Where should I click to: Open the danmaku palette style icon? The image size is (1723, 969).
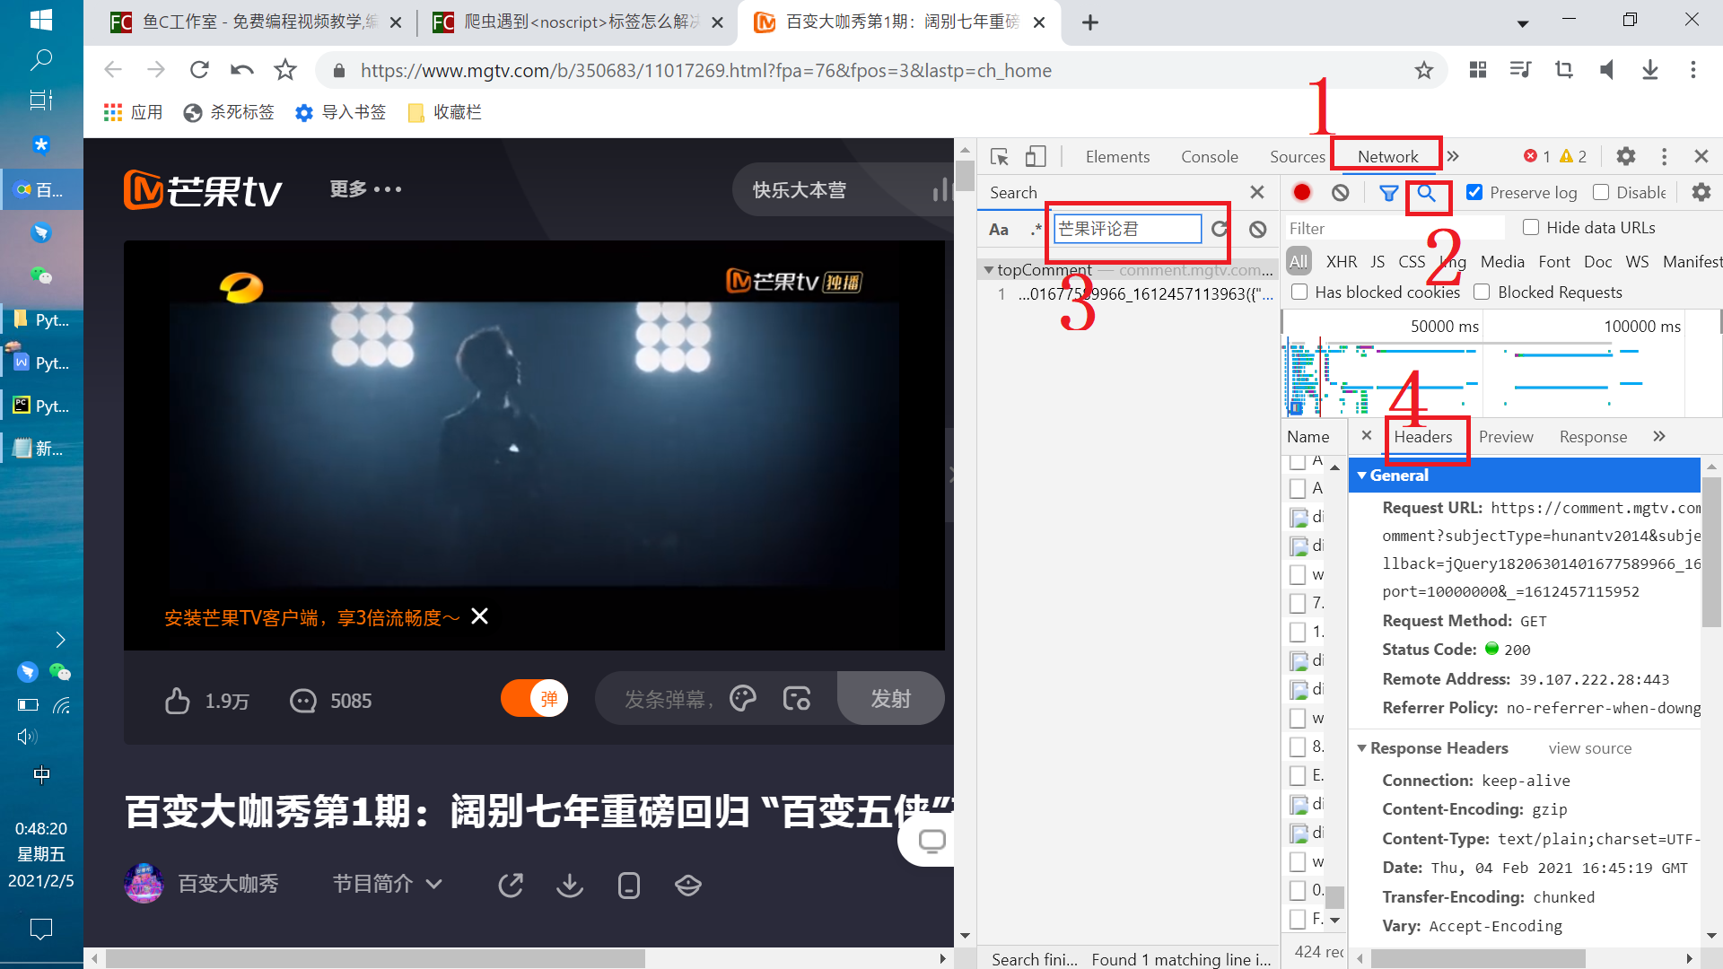[x=743, y=698]
